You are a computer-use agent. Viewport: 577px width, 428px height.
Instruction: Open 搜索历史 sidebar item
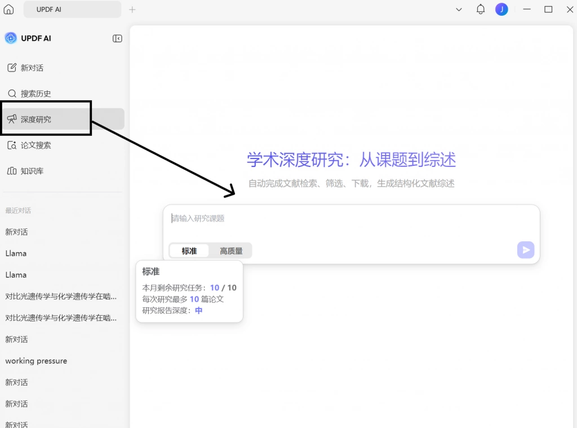[x=63, y=93]
